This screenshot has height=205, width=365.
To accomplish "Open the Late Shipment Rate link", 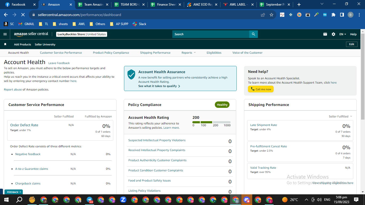I will click(263, 125).
